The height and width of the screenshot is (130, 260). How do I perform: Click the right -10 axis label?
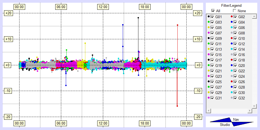click(x=198, y=91)
